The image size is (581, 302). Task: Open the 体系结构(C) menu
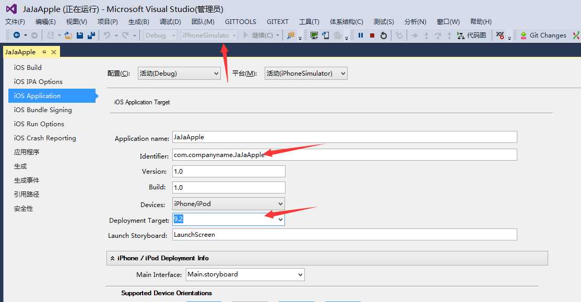[347, 21]
